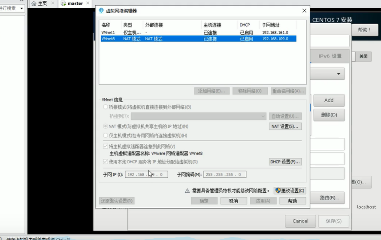This screenshot has height=240, width=381.
Task: Click subnet address 192.168.161.0 cell
Action: (275, 32)
